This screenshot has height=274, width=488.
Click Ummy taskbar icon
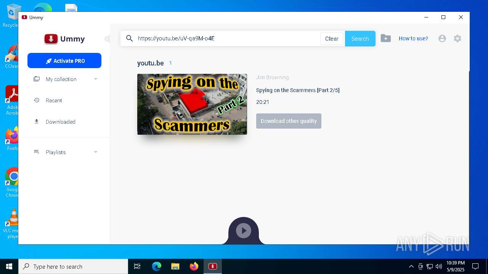coord(213,266)
